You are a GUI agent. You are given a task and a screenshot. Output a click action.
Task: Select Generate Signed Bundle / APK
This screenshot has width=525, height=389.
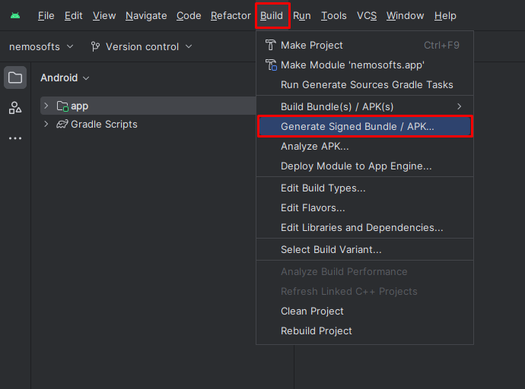pos(364,126)
